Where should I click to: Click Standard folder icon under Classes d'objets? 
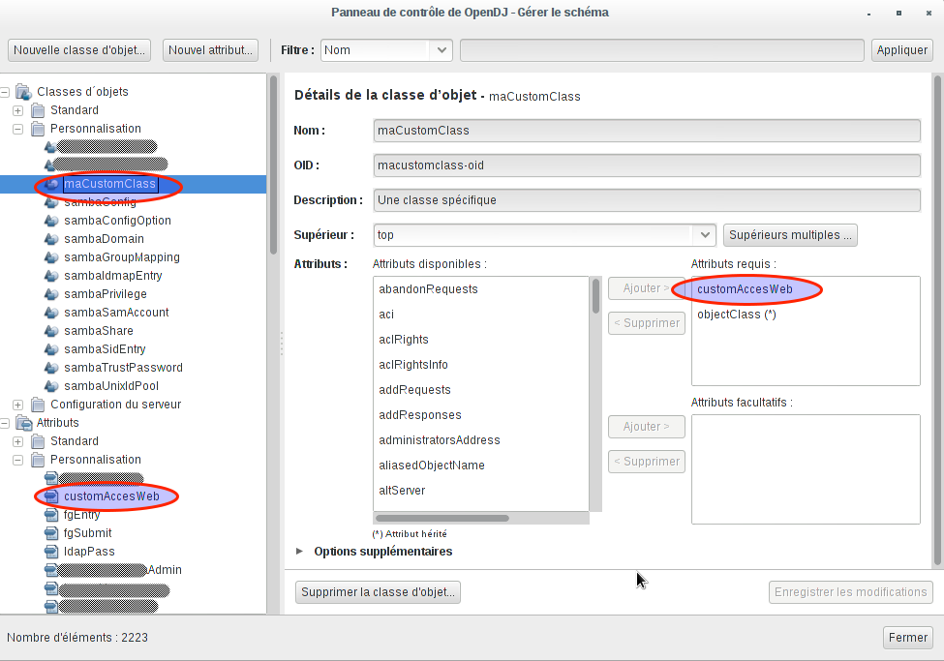click(x=38, y=110)
